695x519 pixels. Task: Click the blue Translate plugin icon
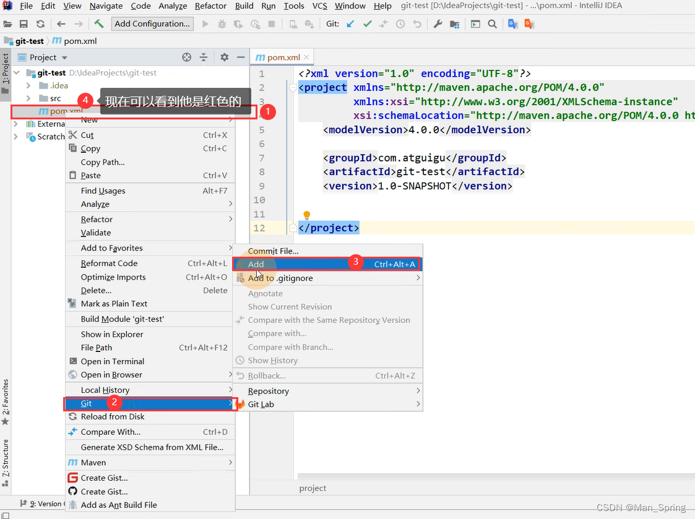point(513,24)
